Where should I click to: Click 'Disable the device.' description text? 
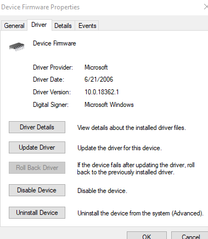pyautogui.click(x=102, y=191)
